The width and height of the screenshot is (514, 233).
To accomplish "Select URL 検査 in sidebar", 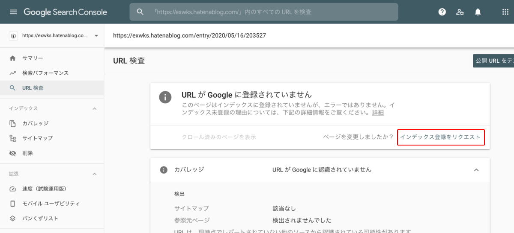I will click(52, 88).
